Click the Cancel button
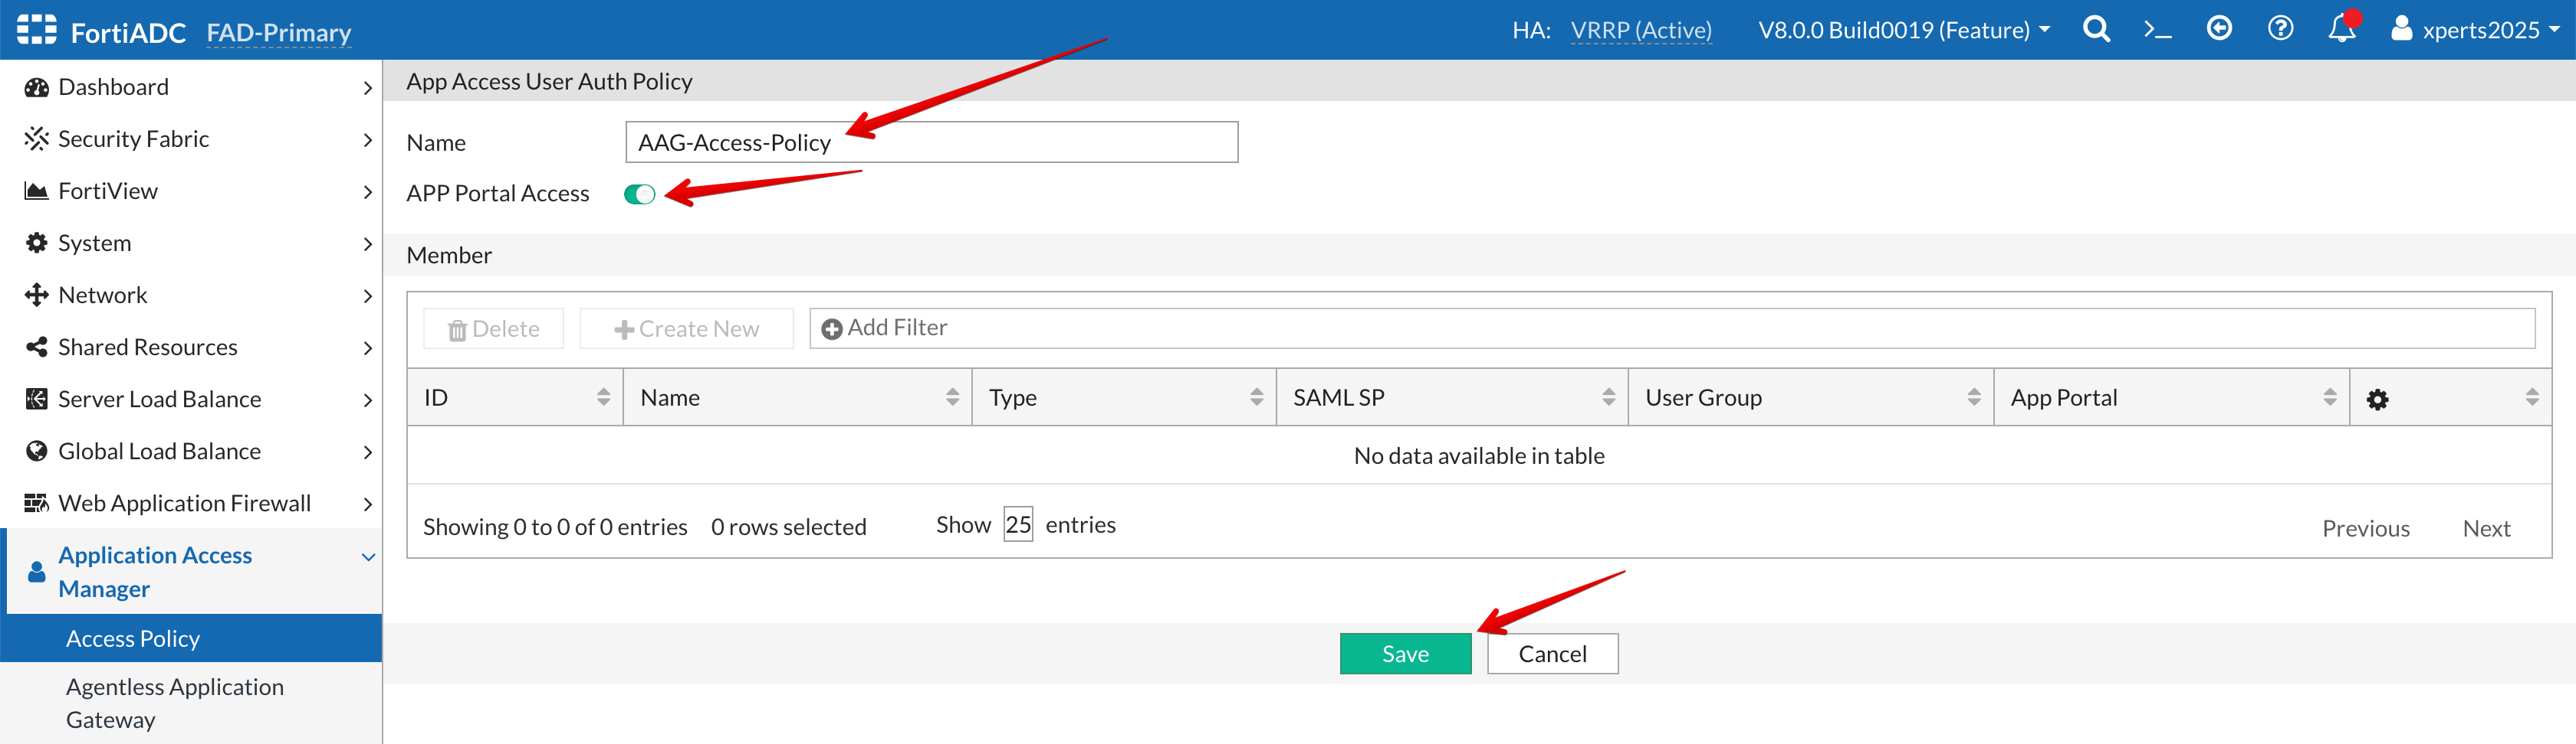2576x744 pixels. pos(1551,654)
